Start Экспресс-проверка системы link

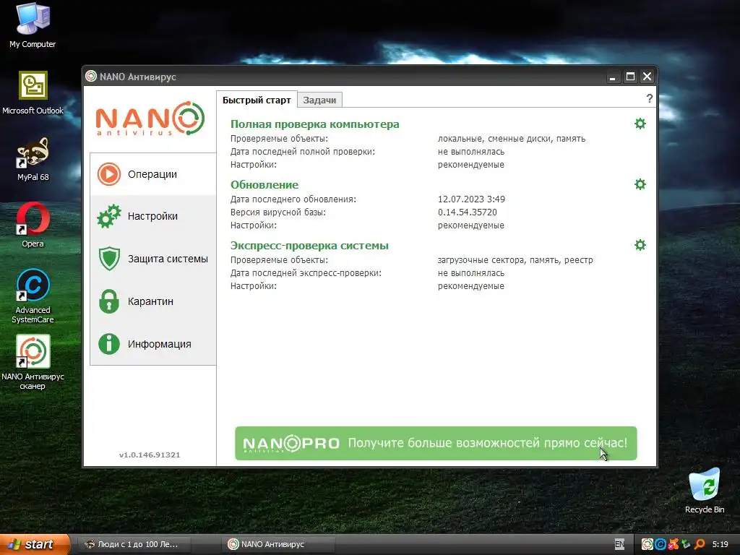(309, 246)
